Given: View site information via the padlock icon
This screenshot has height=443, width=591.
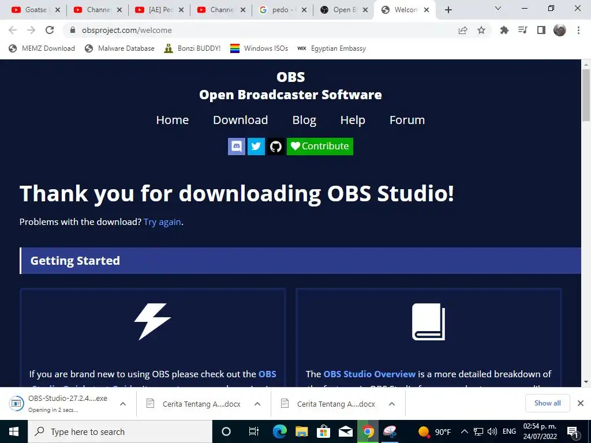Looking at the screenshot, I should [x=73, y=30].
